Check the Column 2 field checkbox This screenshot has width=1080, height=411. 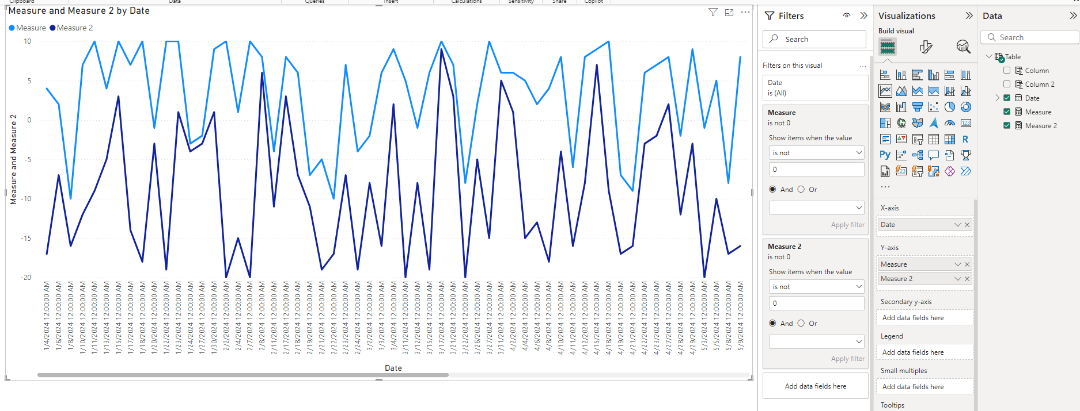click(1007, 84)
